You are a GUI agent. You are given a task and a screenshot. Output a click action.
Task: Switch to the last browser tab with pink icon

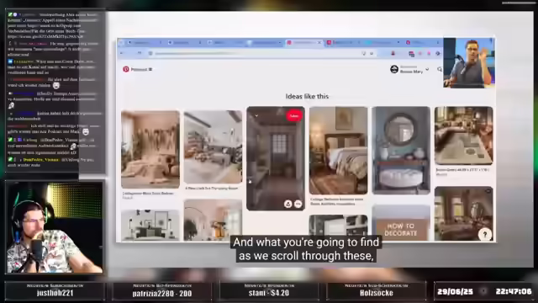[422, 42]
